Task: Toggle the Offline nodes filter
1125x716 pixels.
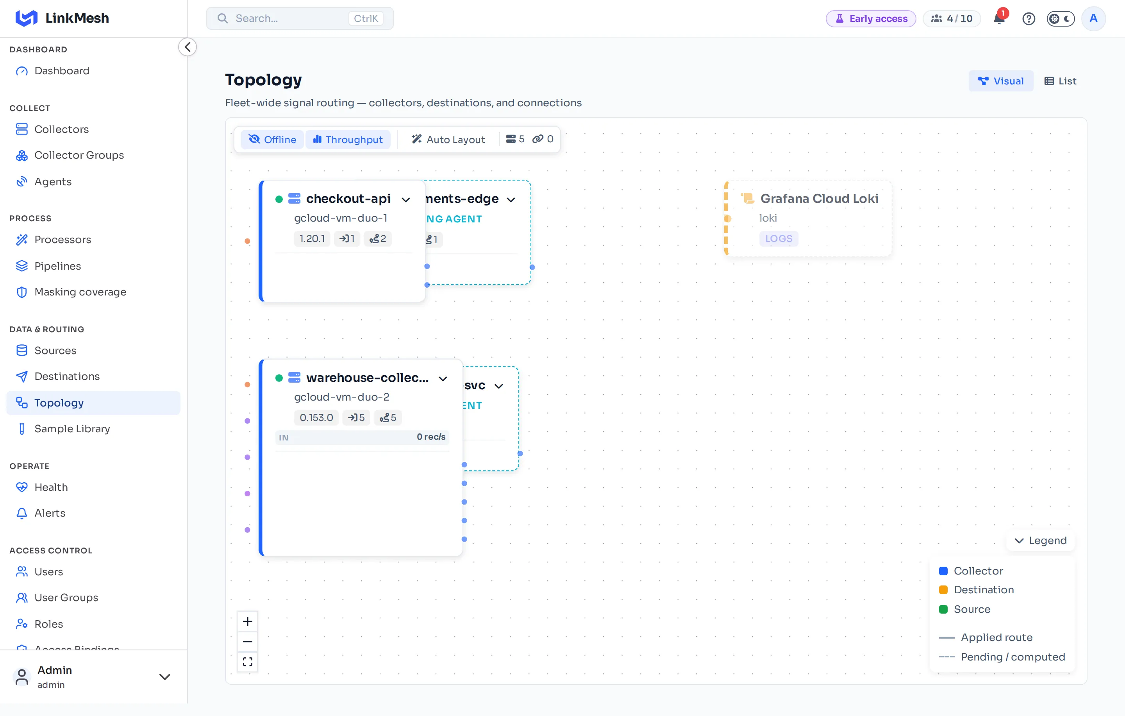Action: pos(272,139)
